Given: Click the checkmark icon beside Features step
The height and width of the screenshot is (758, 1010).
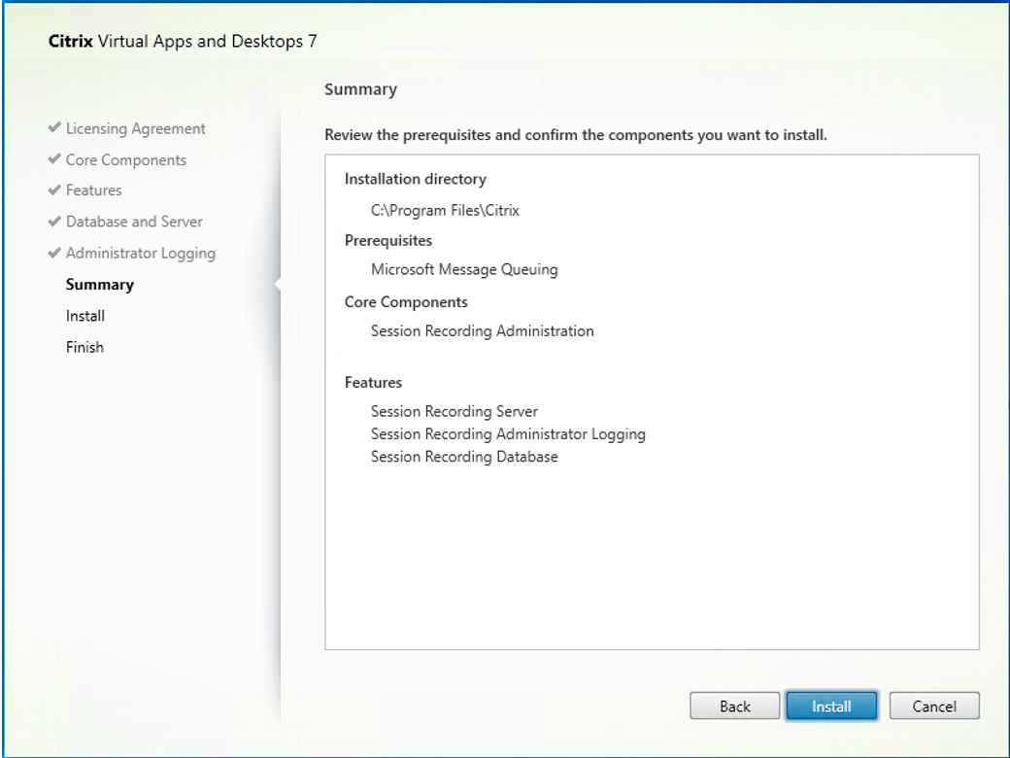Looking at the screenshot, I should (56, 191).
